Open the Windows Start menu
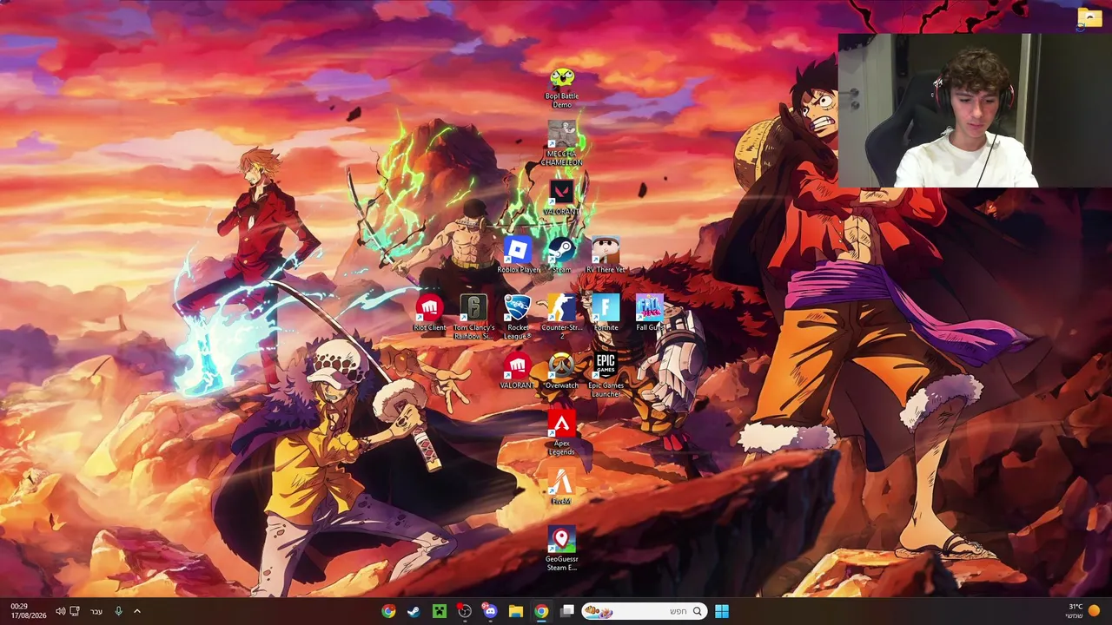Screen dimensions: 1112x625 722,611
